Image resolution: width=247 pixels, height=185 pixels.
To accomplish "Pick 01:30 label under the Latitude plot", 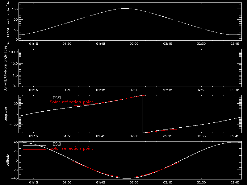I will (x=67, y=183).
